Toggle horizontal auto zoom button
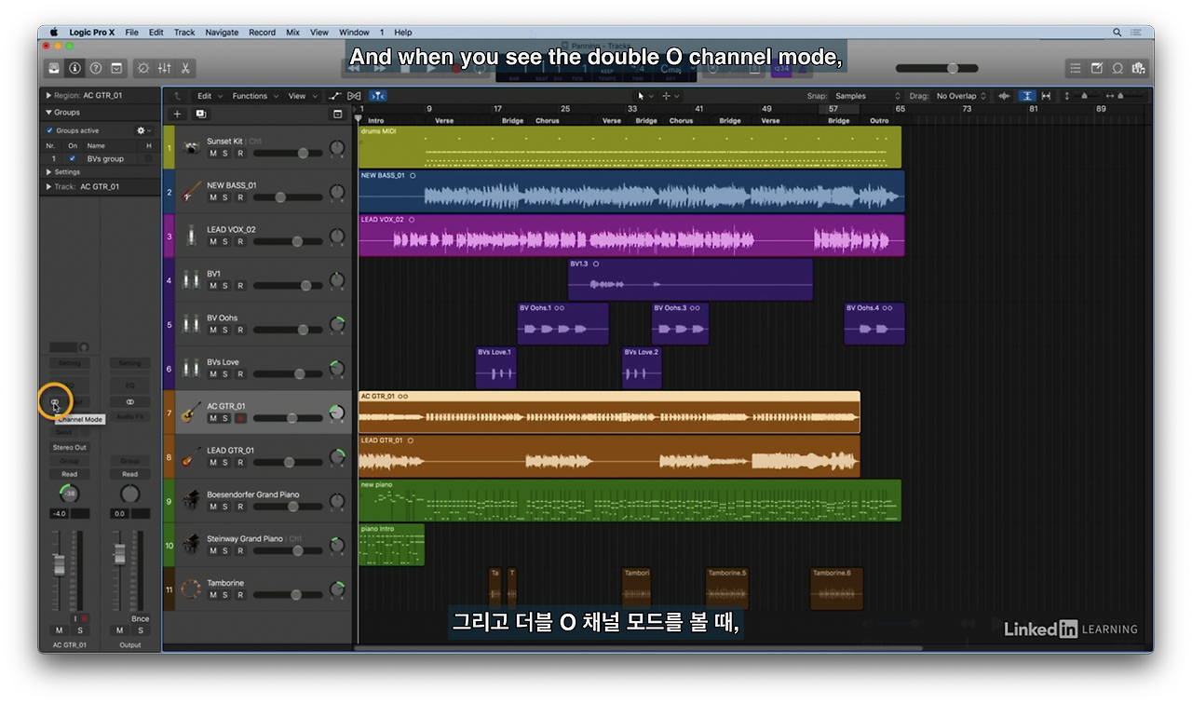1192x704 pixels. coord(1046,96)
